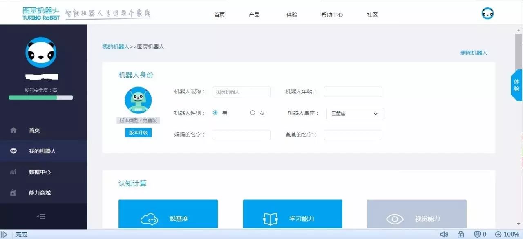Click the 认知计算 section heading
The height and width of the screenshot is (239, 523).
132,184
